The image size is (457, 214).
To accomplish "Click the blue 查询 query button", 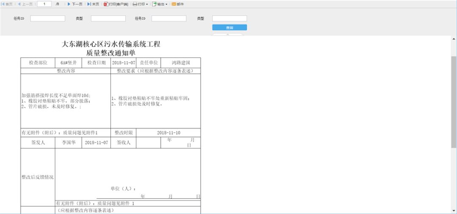I will click(x=229, y=27).
